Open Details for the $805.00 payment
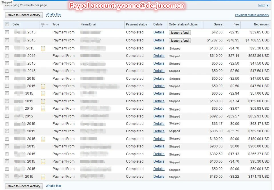 [159, 131]
